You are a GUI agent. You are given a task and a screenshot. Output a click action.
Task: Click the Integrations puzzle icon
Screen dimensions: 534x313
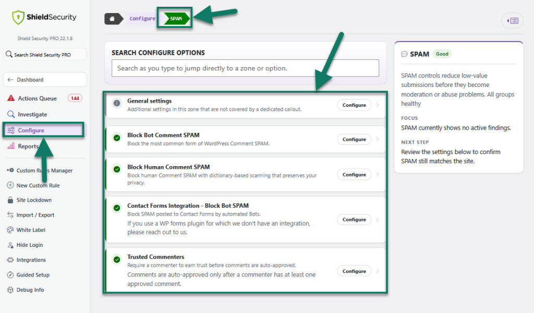10,259
